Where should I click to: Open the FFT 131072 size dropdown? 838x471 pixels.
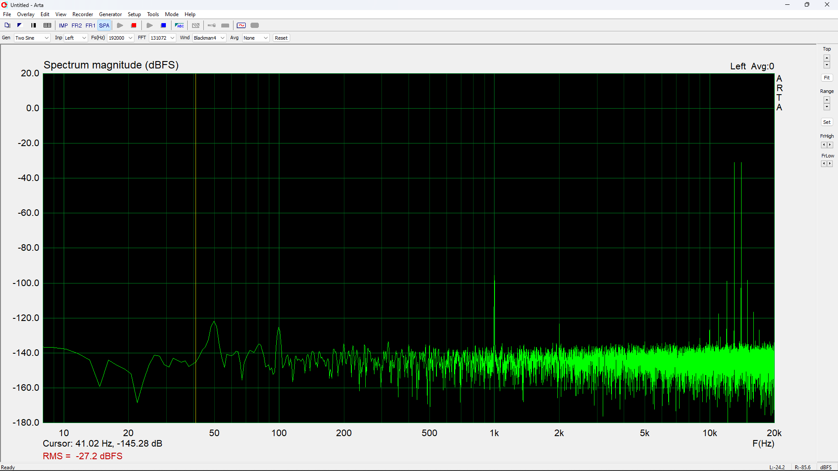click(x=162, y=38)
